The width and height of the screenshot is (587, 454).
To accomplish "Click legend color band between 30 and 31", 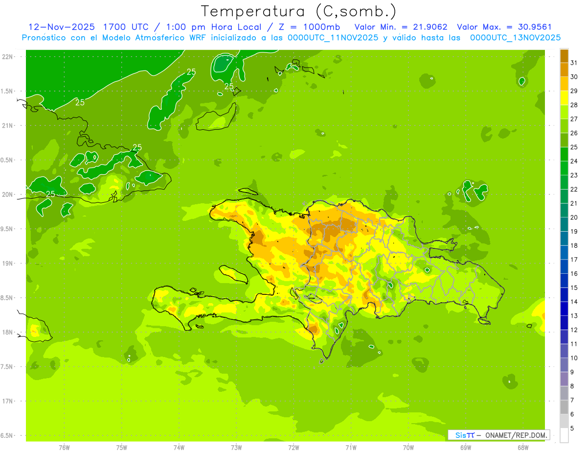I will coord(564,70).
